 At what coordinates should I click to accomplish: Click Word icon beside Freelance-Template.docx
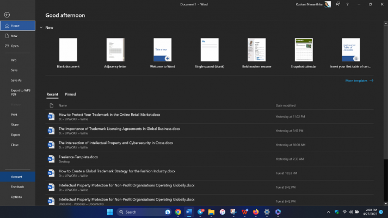51,159
